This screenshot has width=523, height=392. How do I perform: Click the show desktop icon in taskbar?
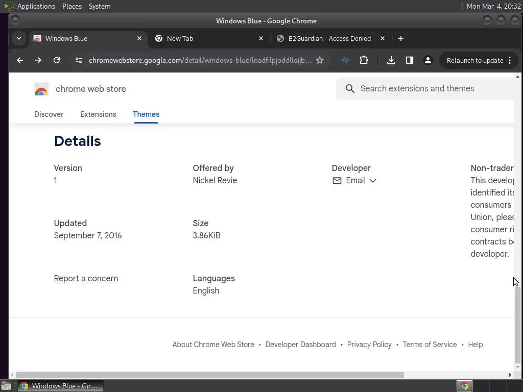6,386
